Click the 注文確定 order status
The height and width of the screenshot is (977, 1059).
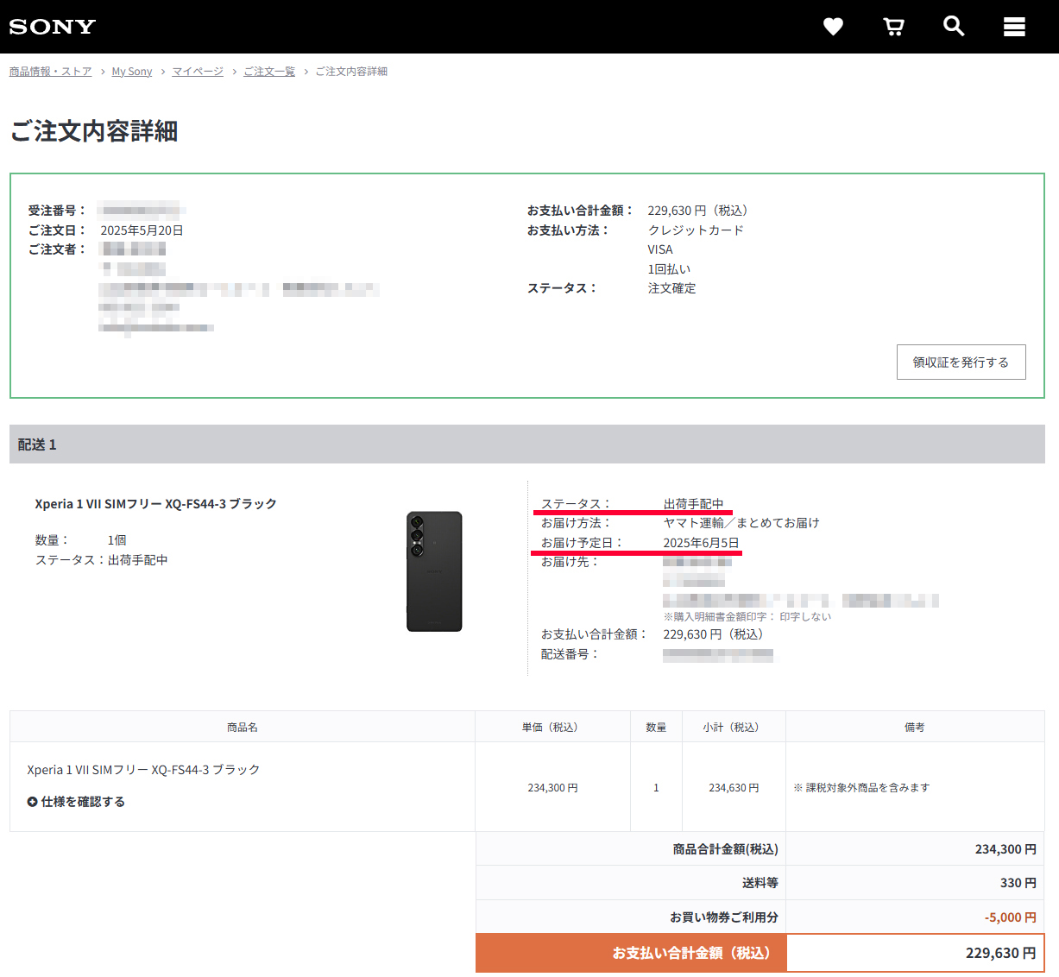pyautogui.click(x=671, y=288)
